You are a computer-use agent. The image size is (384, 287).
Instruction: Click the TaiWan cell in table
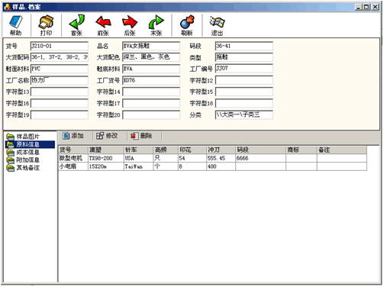(138, 166)
